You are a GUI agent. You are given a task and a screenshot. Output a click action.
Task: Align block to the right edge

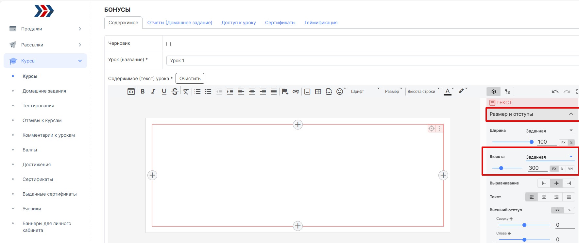tap(569, 183)
